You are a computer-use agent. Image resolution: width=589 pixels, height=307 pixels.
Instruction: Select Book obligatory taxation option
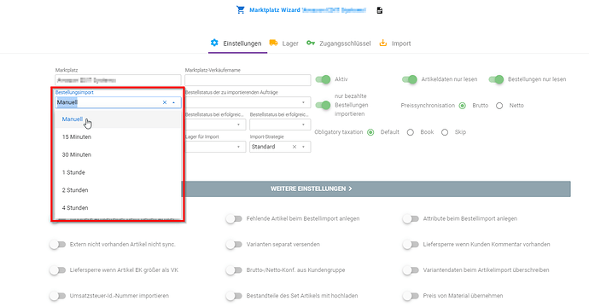click(411, 132)
